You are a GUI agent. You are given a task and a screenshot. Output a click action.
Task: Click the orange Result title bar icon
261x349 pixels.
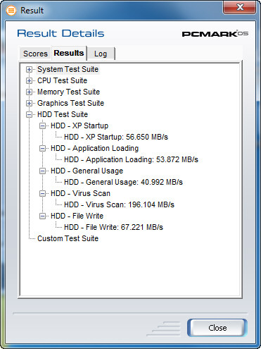[x=11, y=11]
